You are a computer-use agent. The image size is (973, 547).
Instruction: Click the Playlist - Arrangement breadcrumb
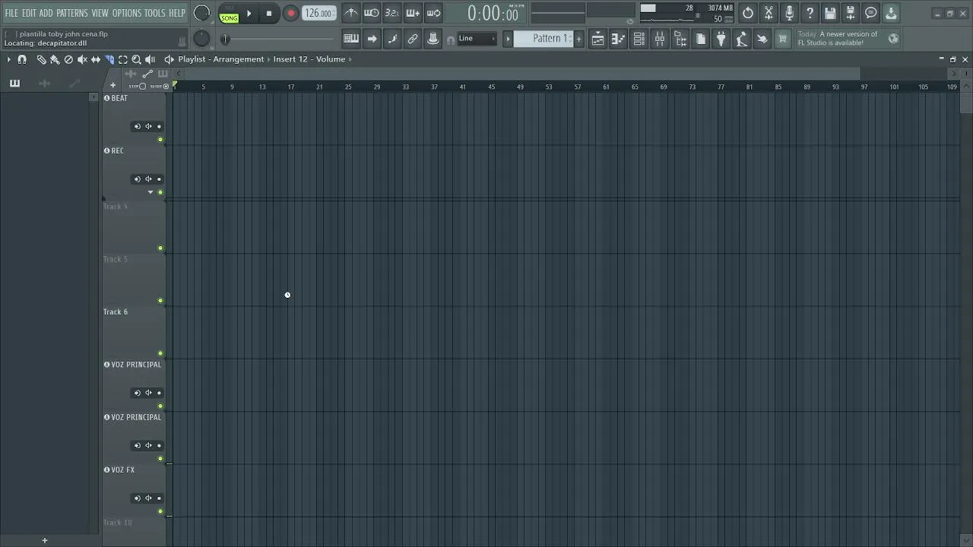(221, 59)
